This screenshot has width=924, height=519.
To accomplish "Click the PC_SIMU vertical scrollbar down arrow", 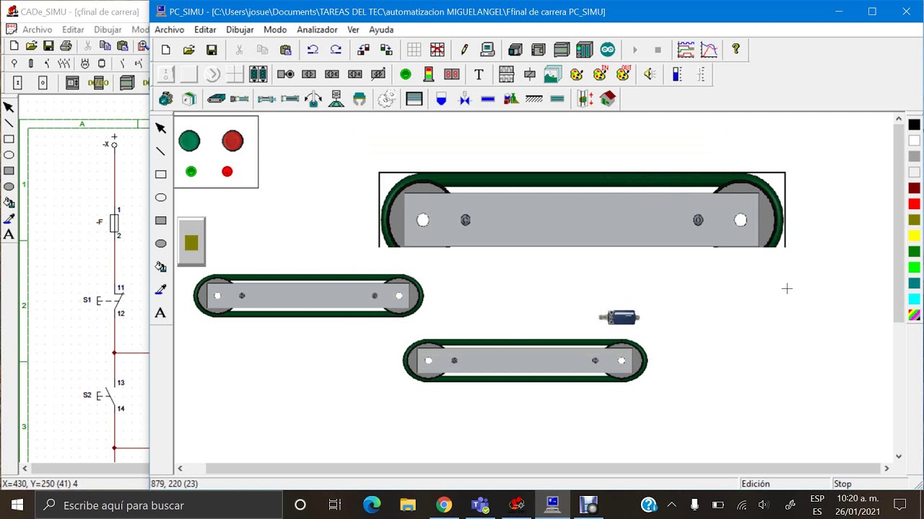I will click(899, 456).
